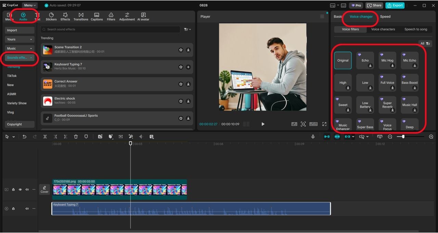Click the Copyright button
The height and width of the screenshot is (233, 438).
pyautogui.click(x=20, y=125)
